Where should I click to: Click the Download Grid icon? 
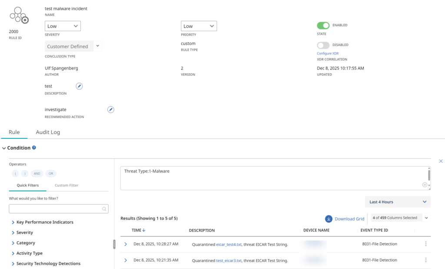[x=329, y=219]
